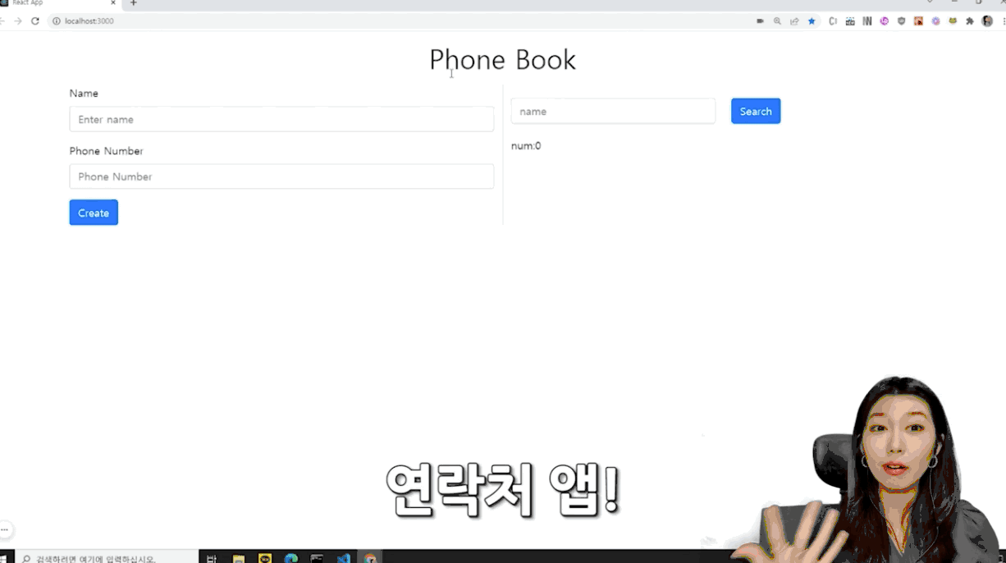Open the Windows Start menu
The height and width of the screenshot is (563, 1006).
click(4, 558)
